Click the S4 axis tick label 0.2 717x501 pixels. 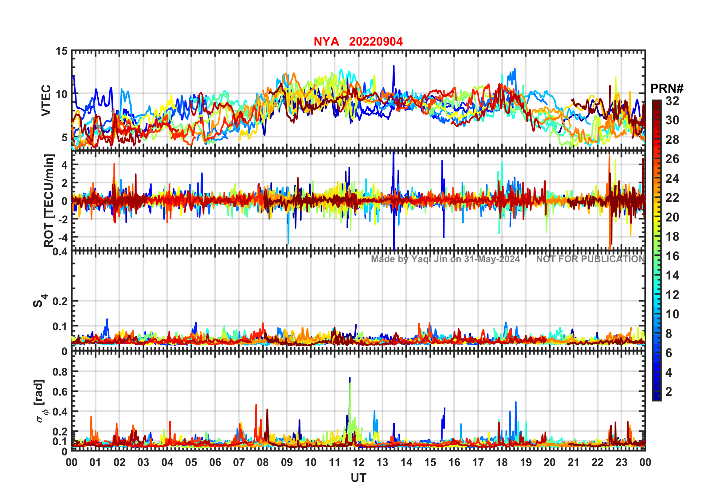(60, 301)
